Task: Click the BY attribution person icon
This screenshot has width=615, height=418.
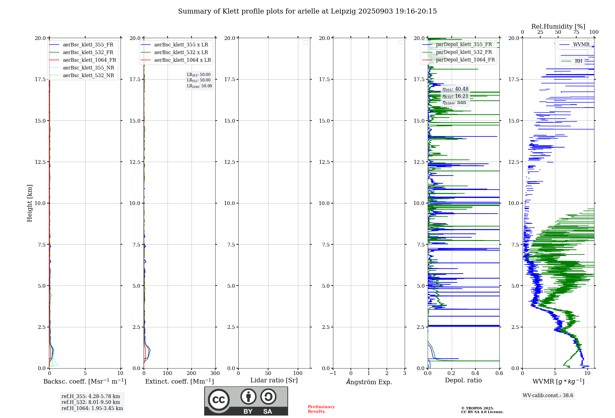Action: point(248,396)
